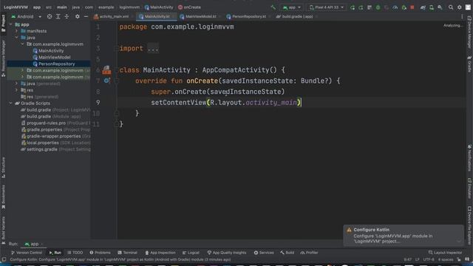The image size is (473, 266).
Task: Click the Apply Changes and Restart Activity icon
Action: point(352,7)
